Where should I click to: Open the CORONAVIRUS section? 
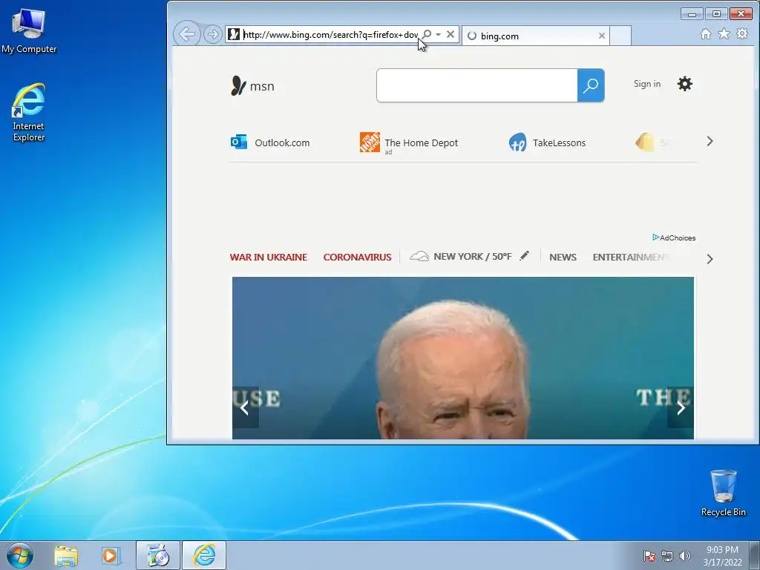coord(357,258)
